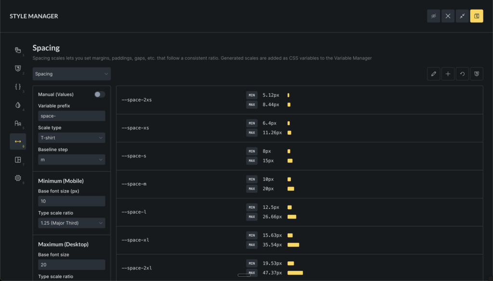
Task: Open the 1.25 (Major Third) ratio dropdown
Action: [x=72, y=223]
